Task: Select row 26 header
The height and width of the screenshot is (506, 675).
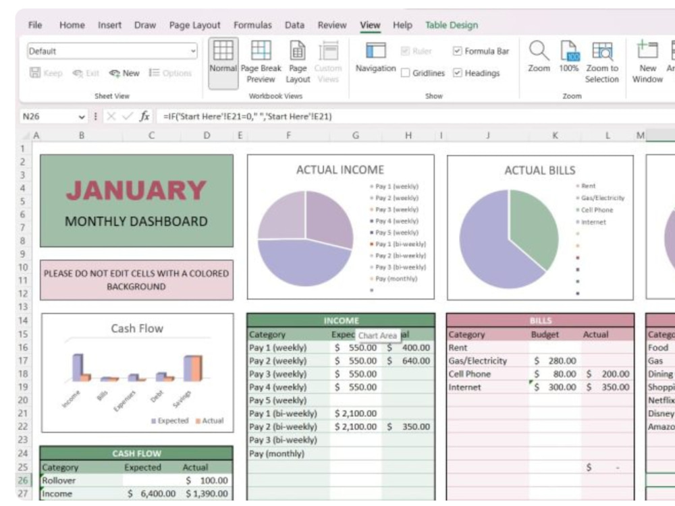Action: coord(23,480)
